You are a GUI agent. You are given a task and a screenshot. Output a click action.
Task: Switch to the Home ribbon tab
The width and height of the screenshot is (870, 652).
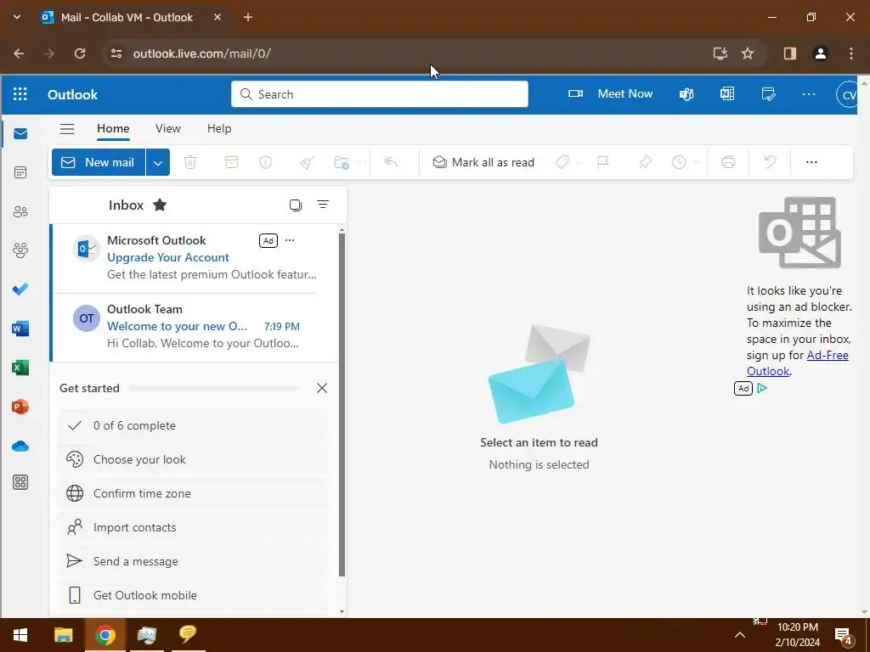tap(113, 129)
